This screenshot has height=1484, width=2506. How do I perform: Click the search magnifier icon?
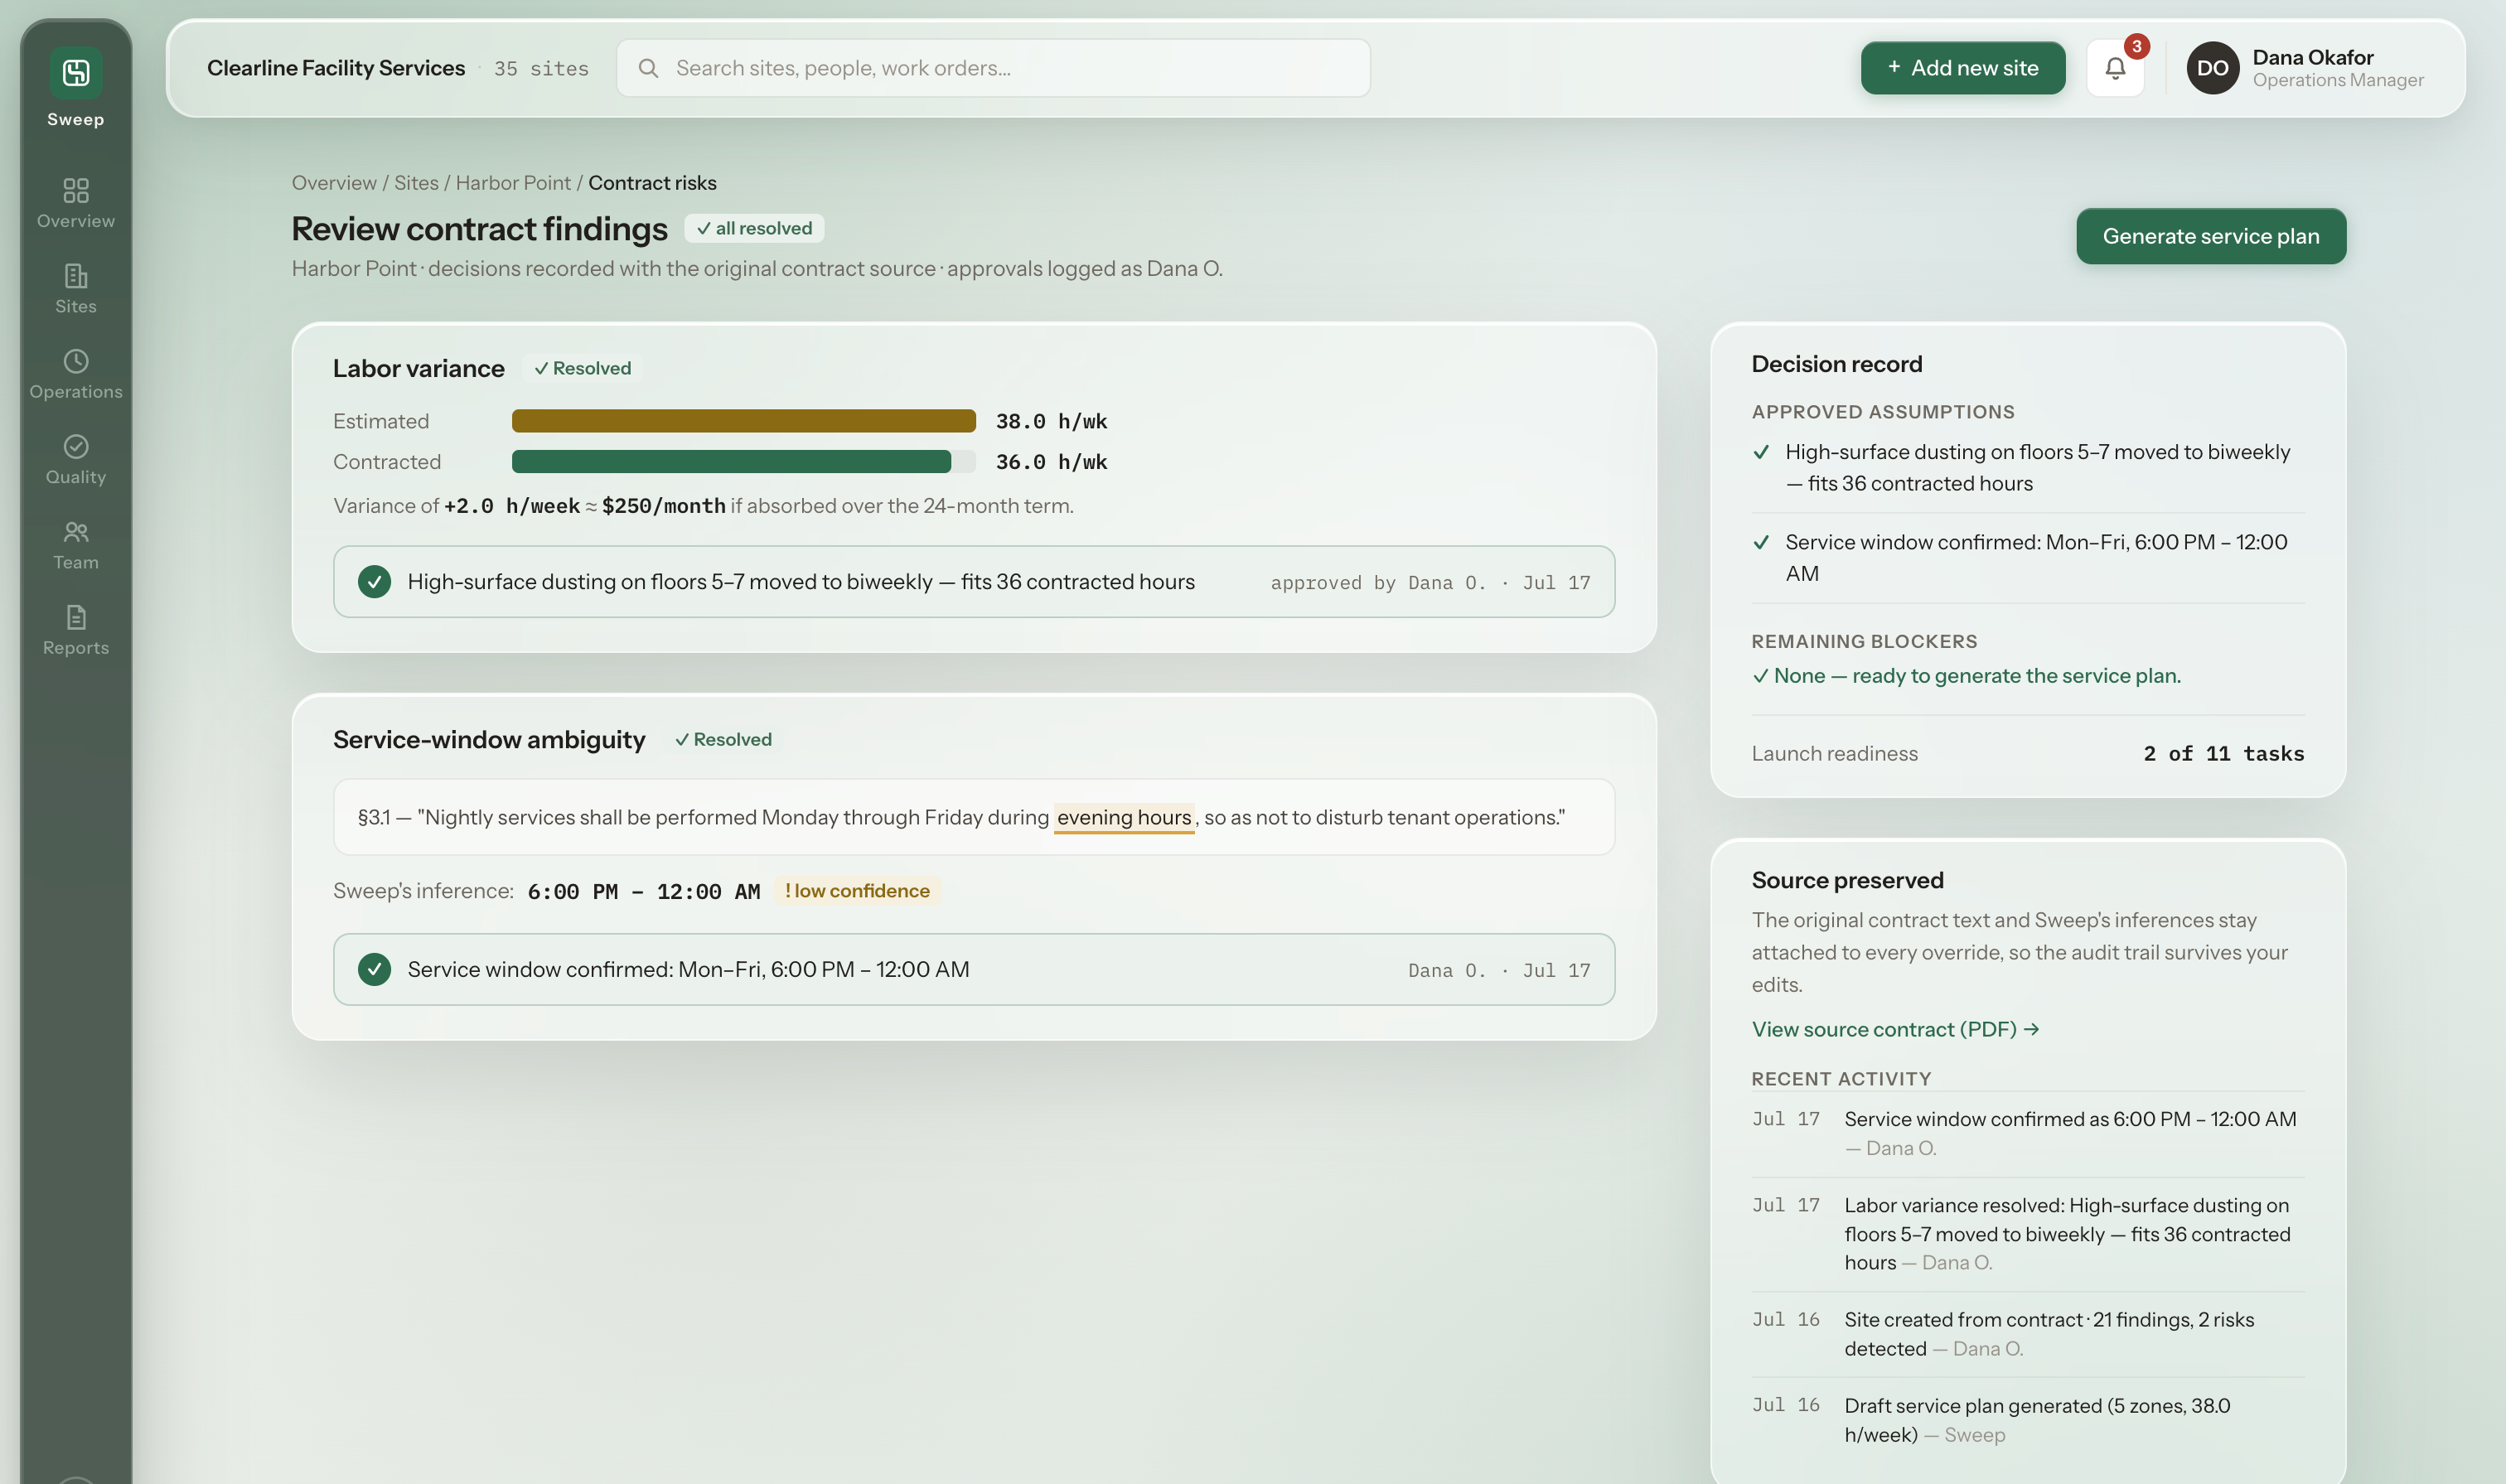tap(648, 68)
